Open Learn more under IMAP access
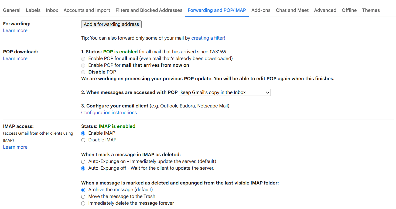The width and height of the screenshot is (396, 209). tap(15, 147)
